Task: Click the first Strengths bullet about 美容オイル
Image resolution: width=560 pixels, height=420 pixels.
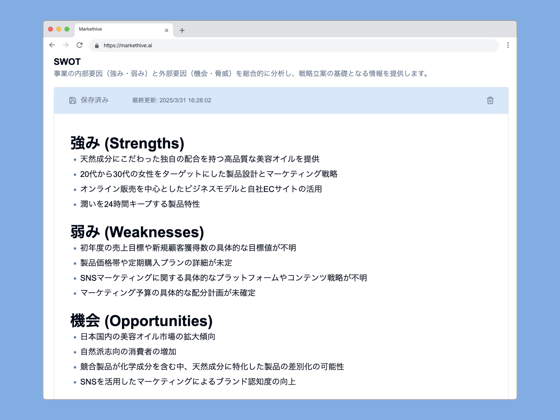Action: point(200,159)
